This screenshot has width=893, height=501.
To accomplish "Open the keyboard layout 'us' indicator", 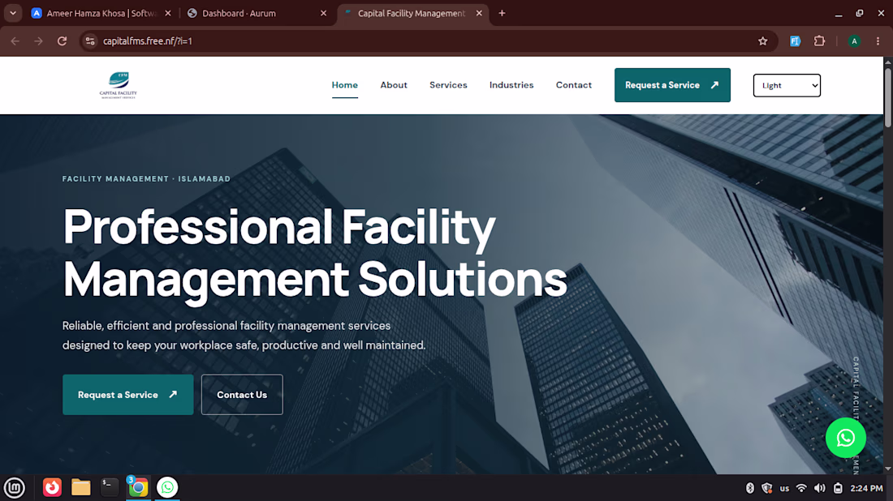I will click(784, 488).
